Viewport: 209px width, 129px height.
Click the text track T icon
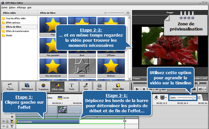tap(12, 126)
